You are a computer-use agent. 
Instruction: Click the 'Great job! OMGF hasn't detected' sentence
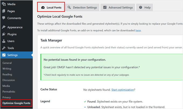(91, 67)
